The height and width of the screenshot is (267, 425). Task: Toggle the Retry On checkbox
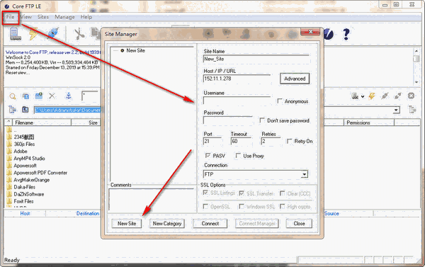pyautogui.click(x=289, y=141)
